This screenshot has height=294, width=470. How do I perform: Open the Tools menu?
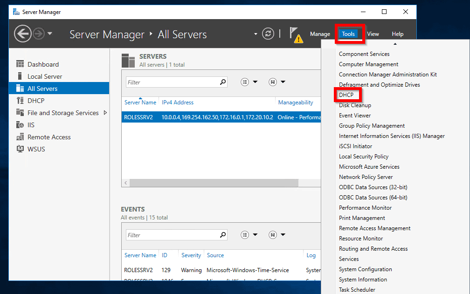tap(348, 34)
